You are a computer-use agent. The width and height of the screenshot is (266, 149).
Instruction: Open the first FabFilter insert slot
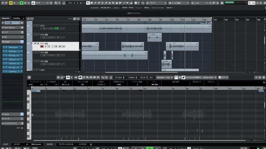[12, 51]
